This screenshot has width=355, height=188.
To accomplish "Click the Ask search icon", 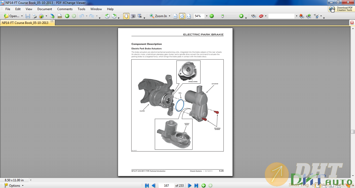I will (261, 16).
